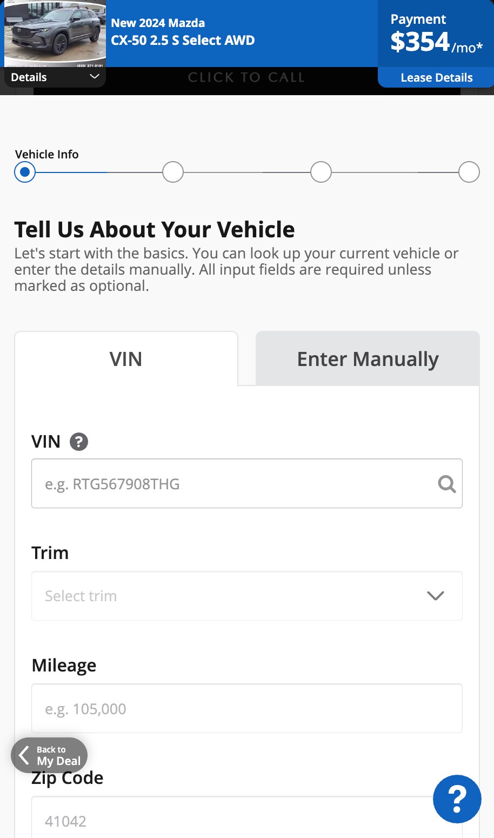Focus the VIN input field
Viewport: 494px width, 838px height.
(x=247, y=483)
